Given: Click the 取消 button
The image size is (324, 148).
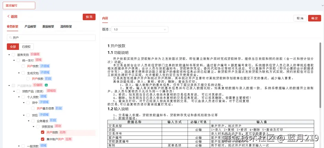Looking at the screenshot, I should click(300, 18).
